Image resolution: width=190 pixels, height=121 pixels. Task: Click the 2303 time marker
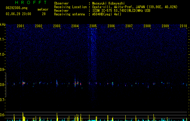pos(57,26)
